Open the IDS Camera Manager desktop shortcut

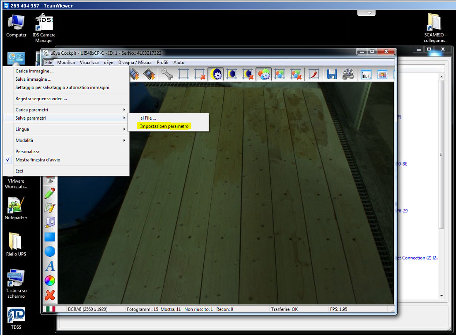click(x=44, y=29)
